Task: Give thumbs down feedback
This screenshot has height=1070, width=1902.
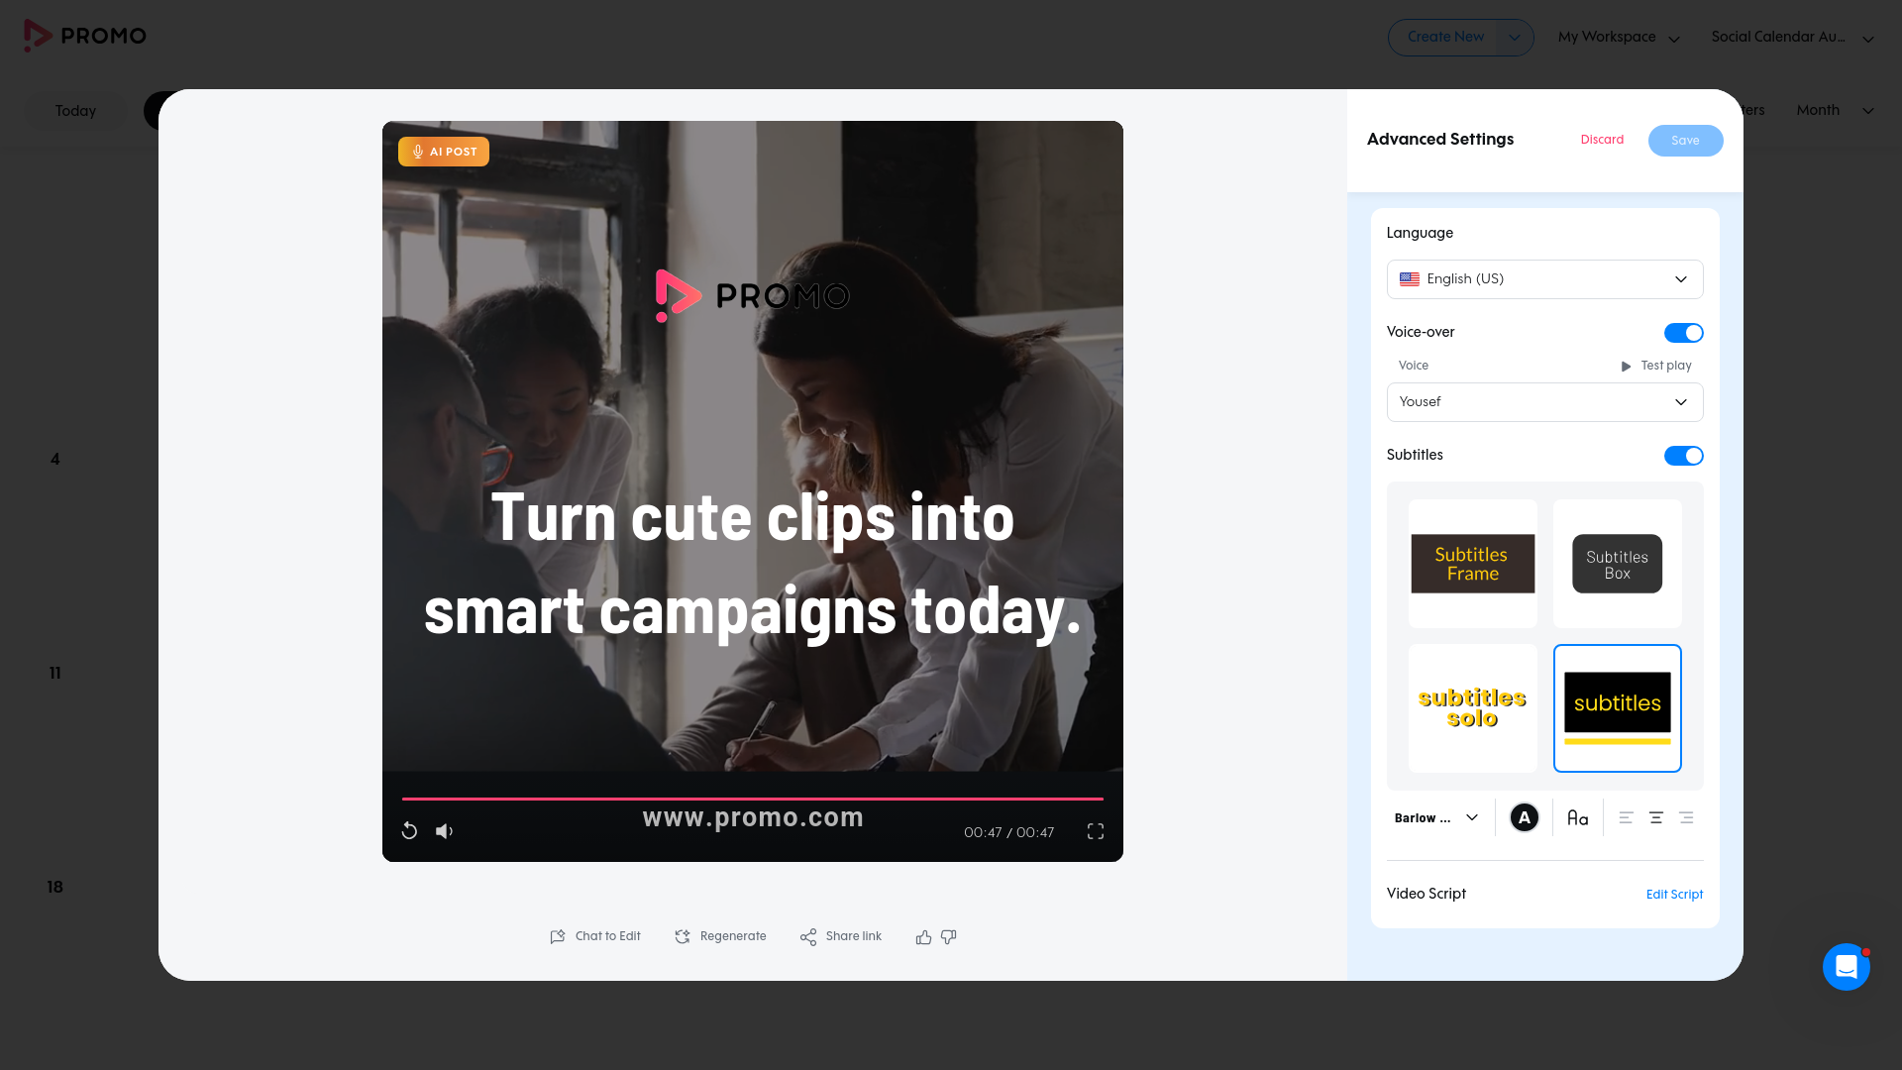Action: click(x=949, y=936)
